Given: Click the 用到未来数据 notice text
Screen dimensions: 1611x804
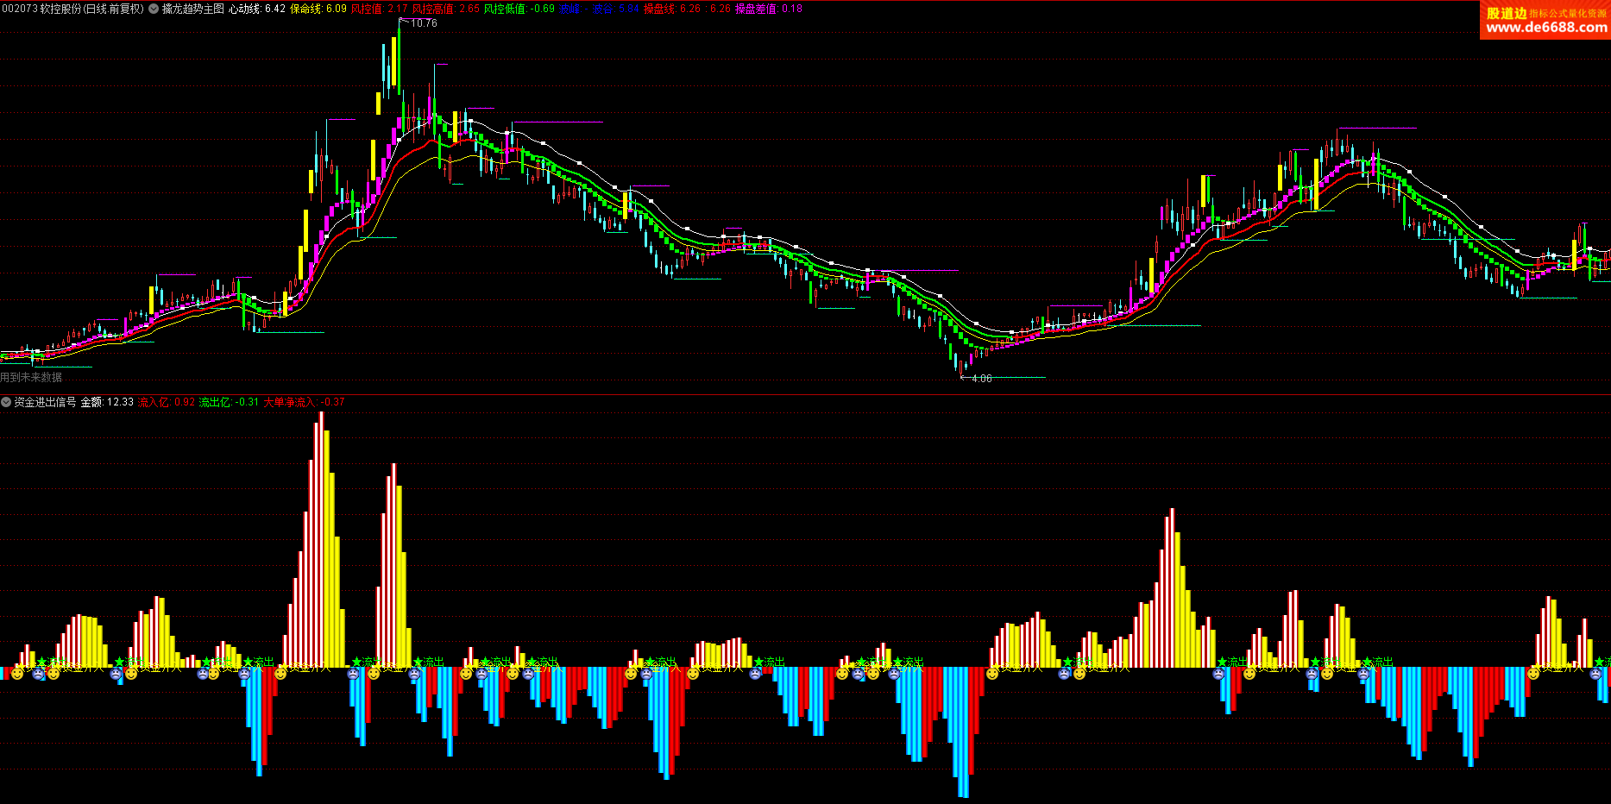Looking at the screenshot, I should click(31, 377).
